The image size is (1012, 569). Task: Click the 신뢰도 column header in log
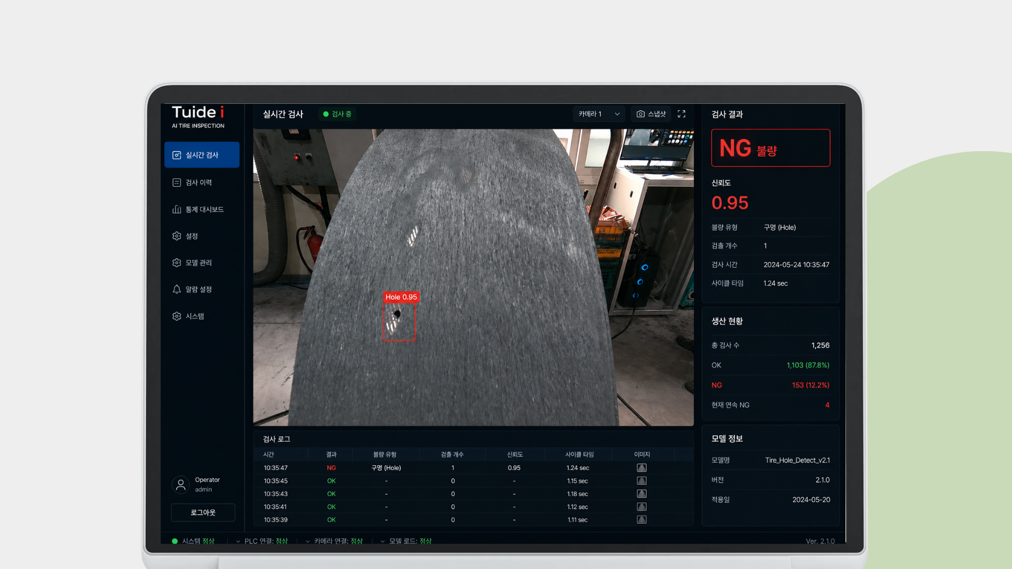tap(515, 455)
